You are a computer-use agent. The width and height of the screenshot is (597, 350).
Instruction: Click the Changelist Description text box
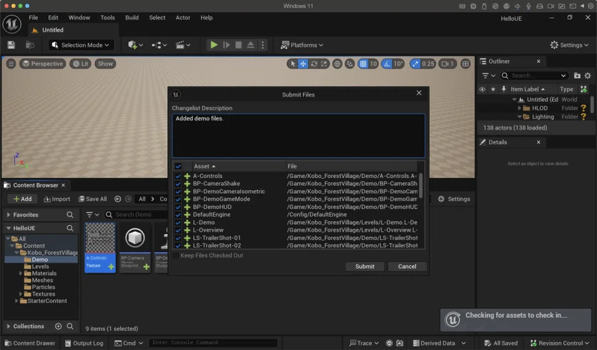pyautogui.click(x=298, y=136)
